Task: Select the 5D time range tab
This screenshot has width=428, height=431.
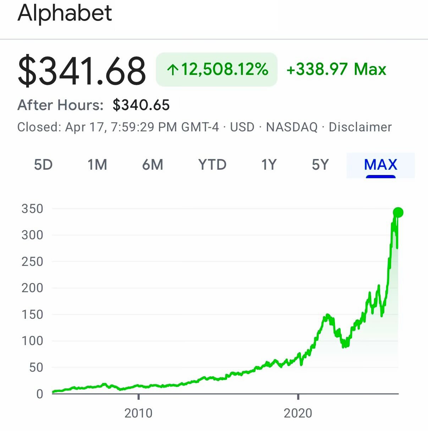Action: tap(43, 165)
